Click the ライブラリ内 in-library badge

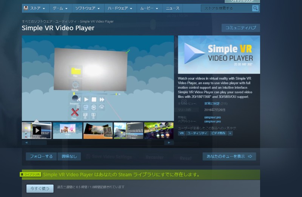[x=31, y=174]
